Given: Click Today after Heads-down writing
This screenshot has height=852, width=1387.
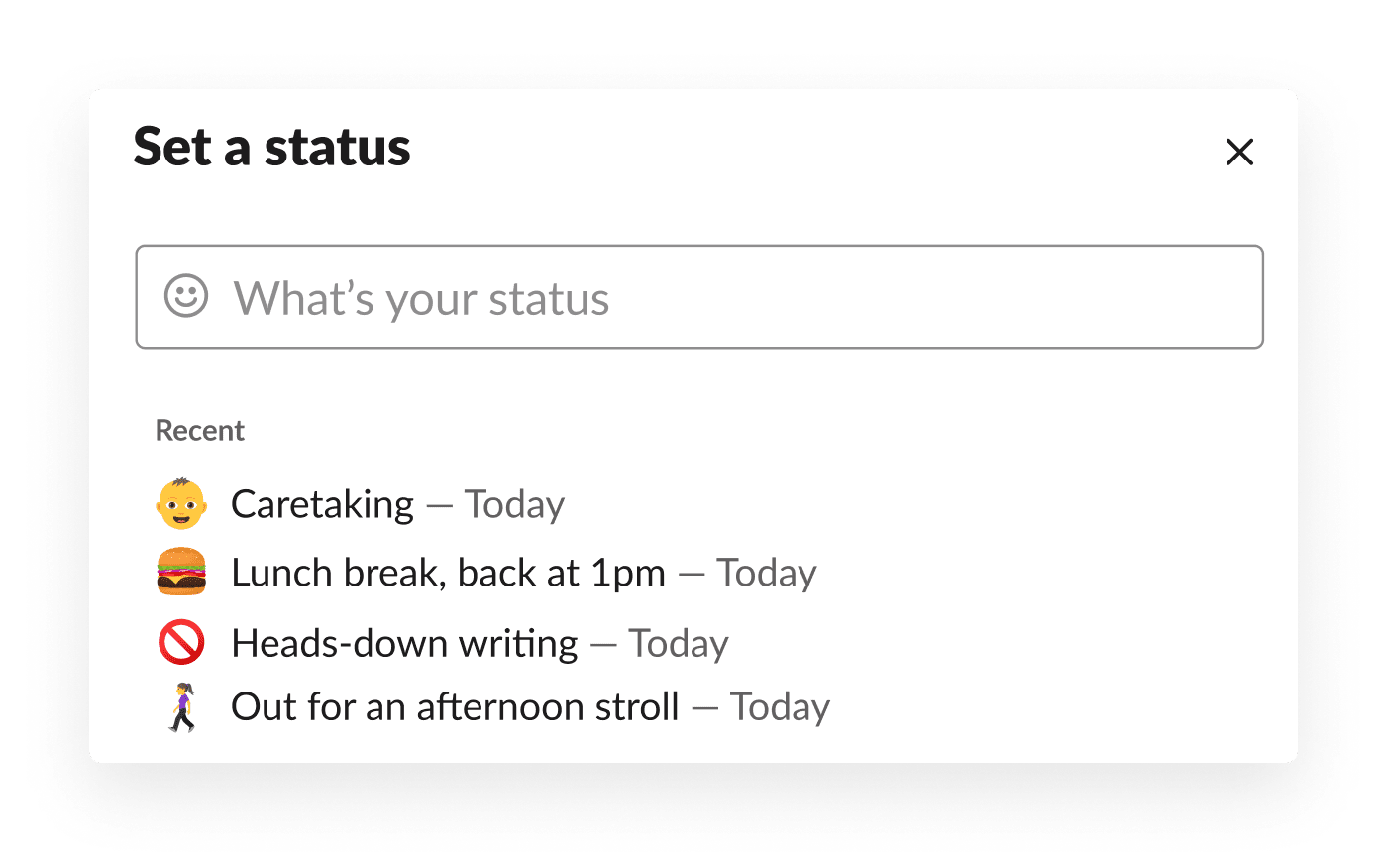Looking at the screenshot, I should (x=678, y=643).
